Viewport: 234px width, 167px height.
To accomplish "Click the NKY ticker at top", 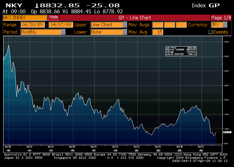I will tap(14, 5).
